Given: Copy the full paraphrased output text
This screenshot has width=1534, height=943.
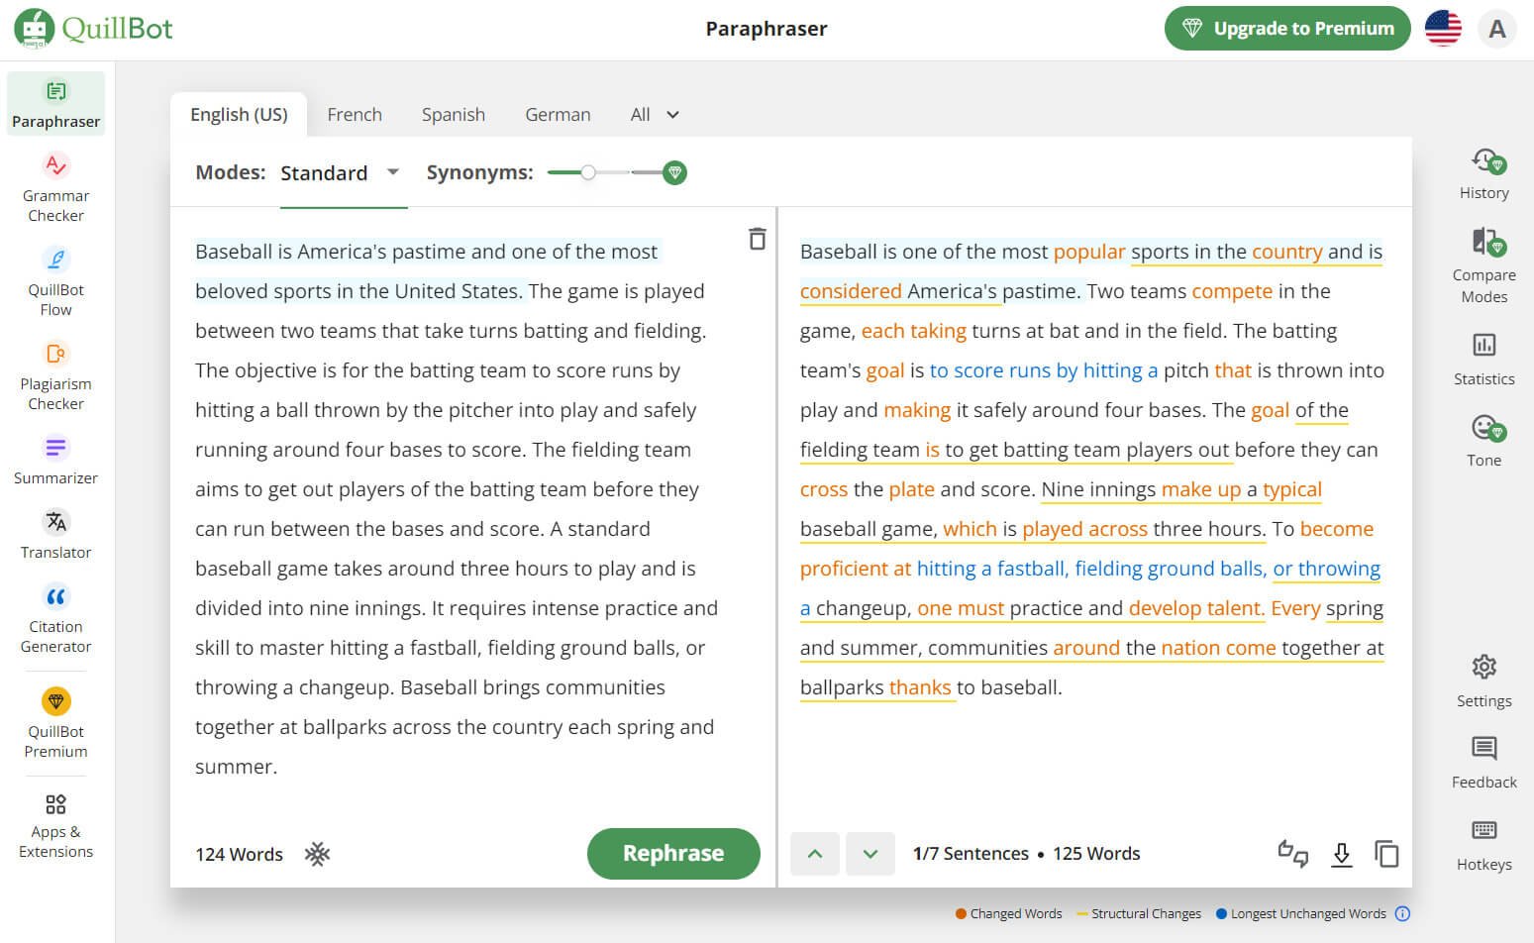Looking at the screenshot, I should (x=1386, y=854).
